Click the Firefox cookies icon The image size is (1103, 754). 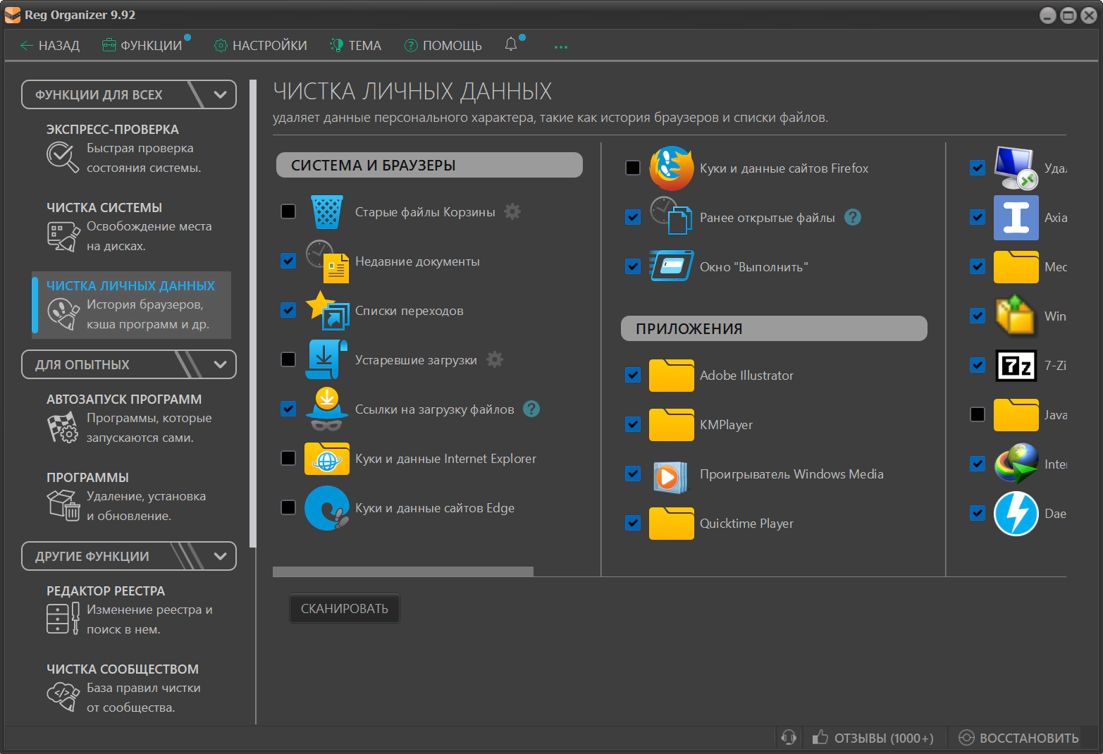pos(671,168)
